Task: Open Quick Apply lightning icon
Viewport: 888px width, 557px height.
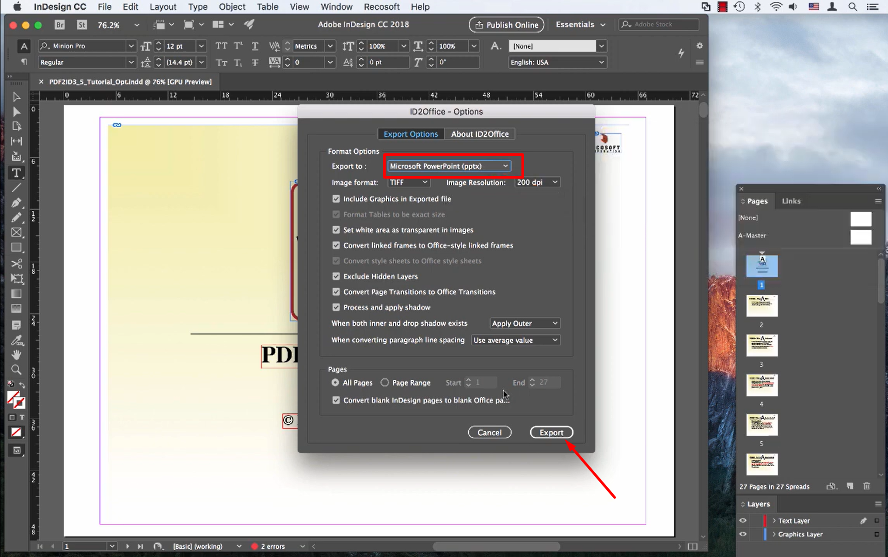Action: (681, 53)
